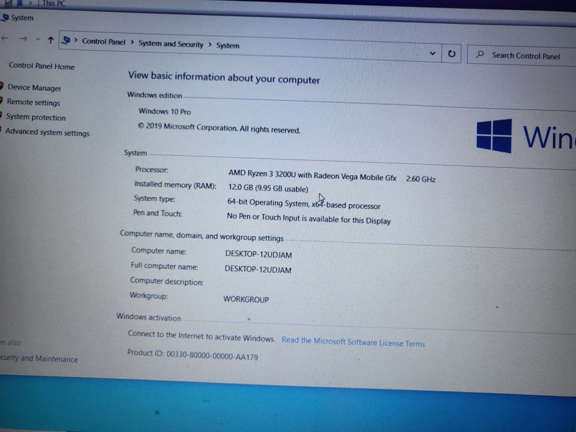Click the Search Control Panel field
The width and height of the screenshot is (576, 432).
(x=521, y=56)
